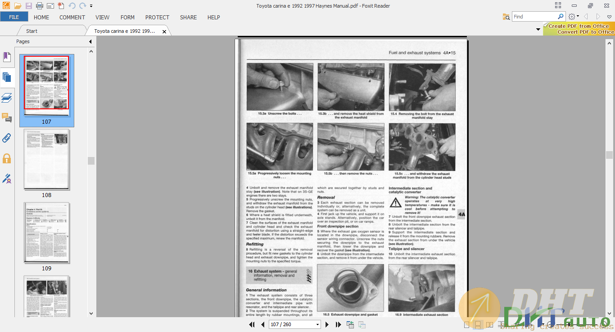Image resolution: width=615 pixels, height=332 pixels.
Task: Click the page number 108 label under thumbnail
Action: pos(47,195)
